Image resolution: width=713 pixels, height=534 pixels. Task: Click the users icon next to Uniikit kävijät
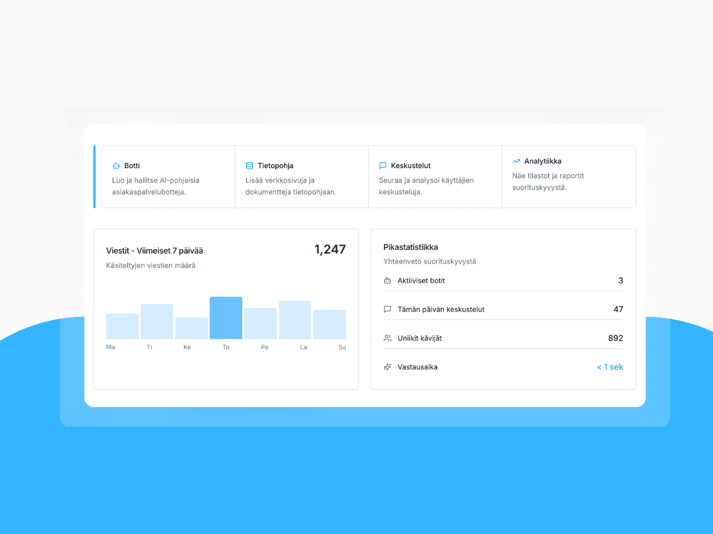click(387, 338)
